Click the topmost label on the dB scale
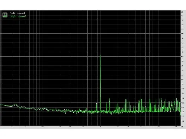Image resolution: width=186 pixels, height=139 pixels. (x=182, y=12)
